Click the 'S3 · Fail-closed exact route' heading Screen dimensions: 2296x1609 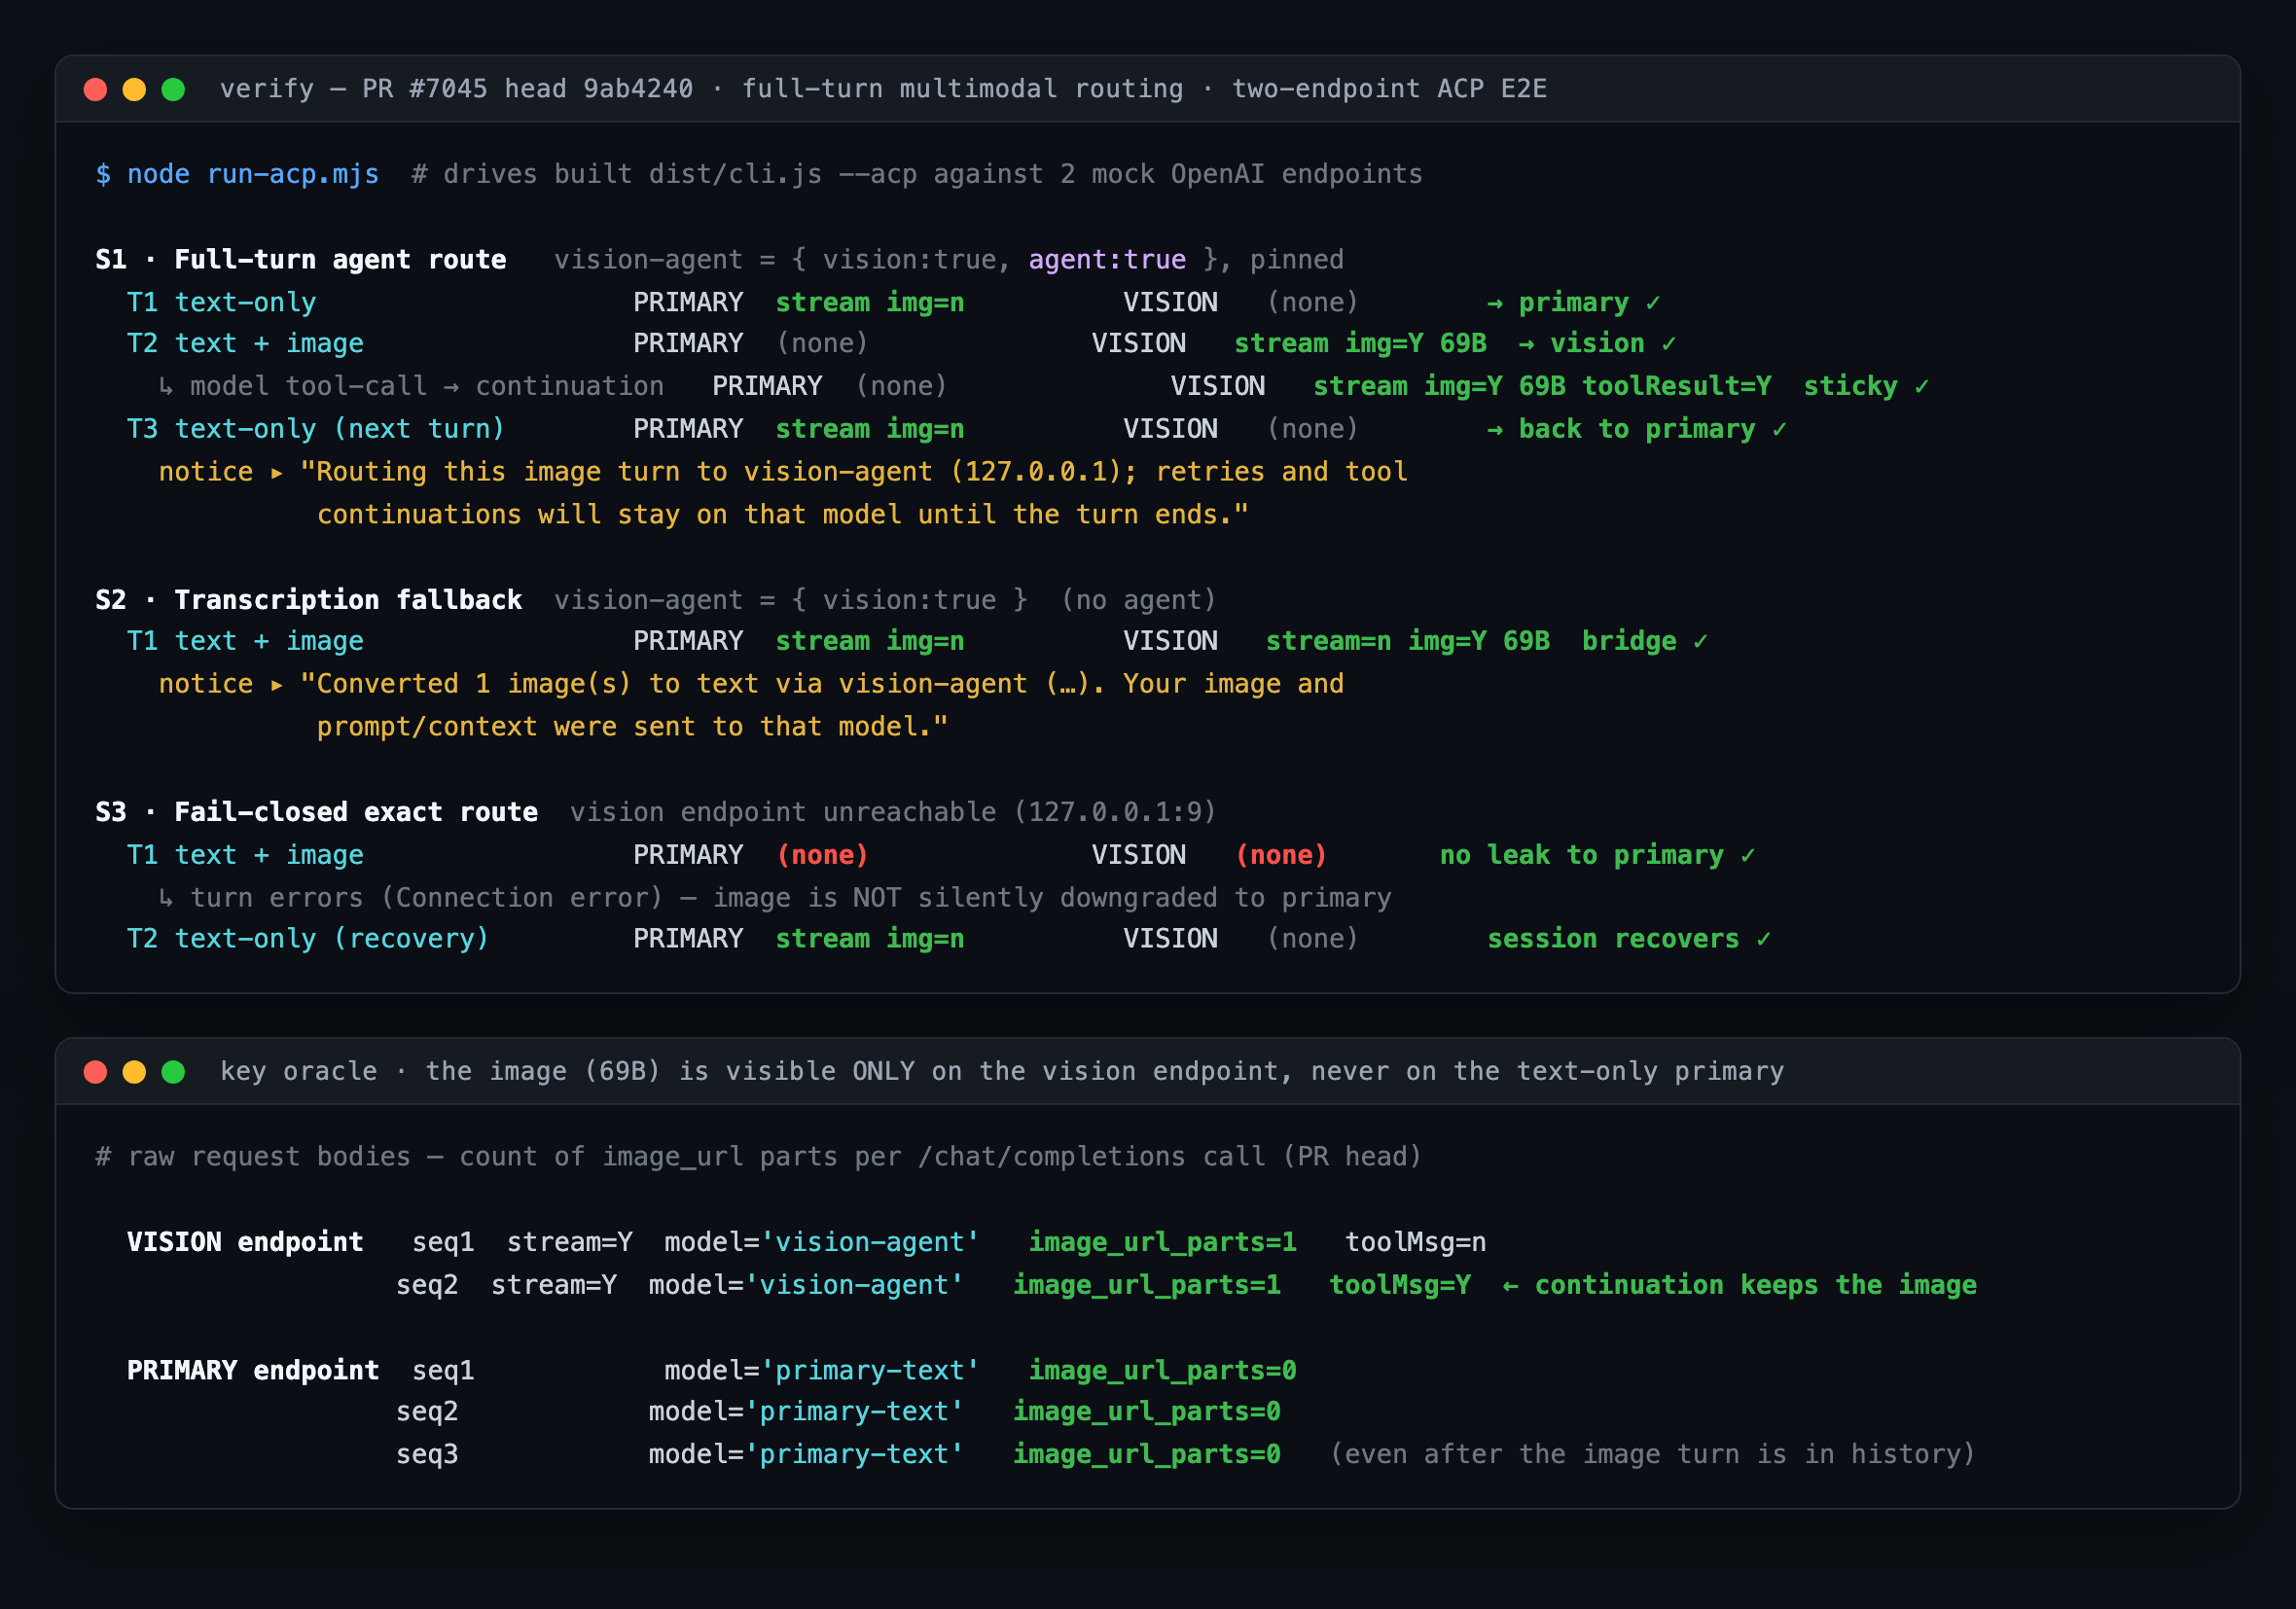tap(316, 811)
